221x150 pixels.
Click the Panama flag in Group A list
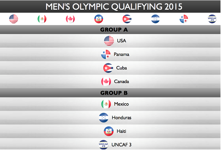pyautogui.click(x=106, y=54)
